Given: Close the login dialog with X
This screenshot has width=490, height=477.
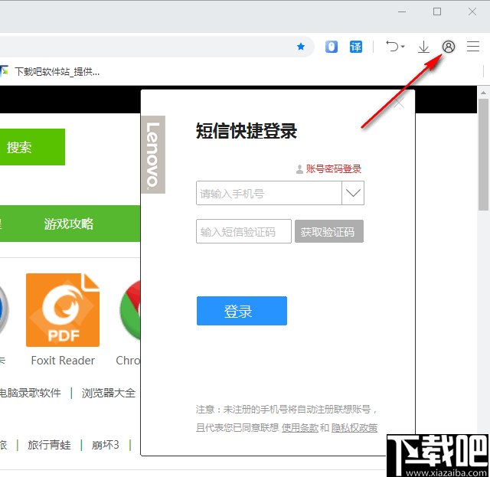Looking at the screenshot, I should coord(399,103).
